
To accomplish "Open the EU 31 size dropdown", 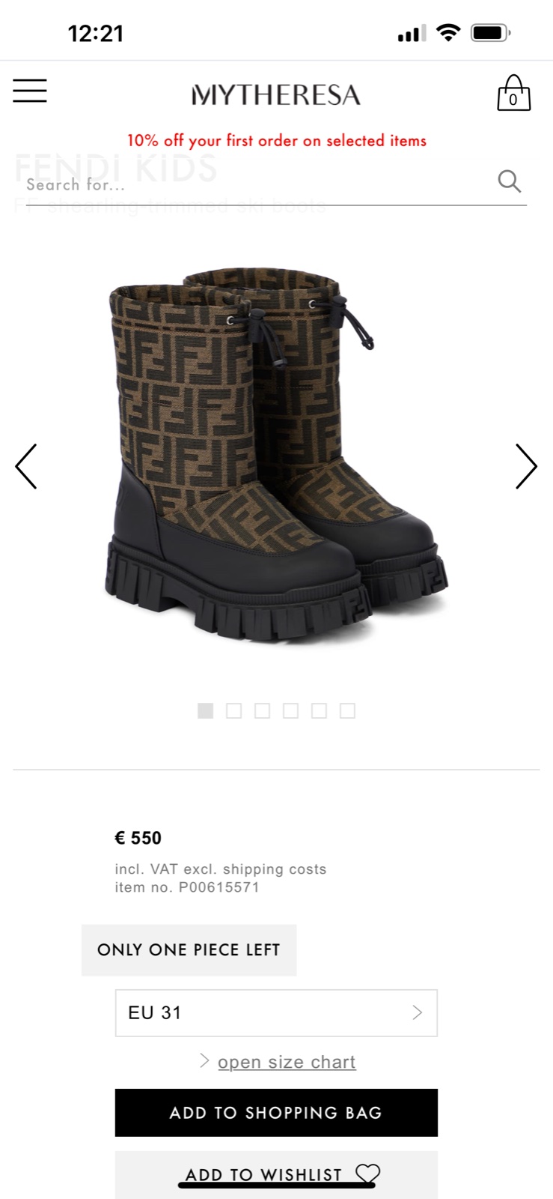I will [x=276, y=1013].
